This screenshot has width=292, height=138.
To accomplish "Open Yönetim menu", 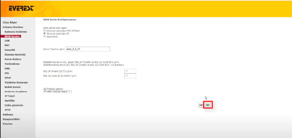I will point(7,124).
